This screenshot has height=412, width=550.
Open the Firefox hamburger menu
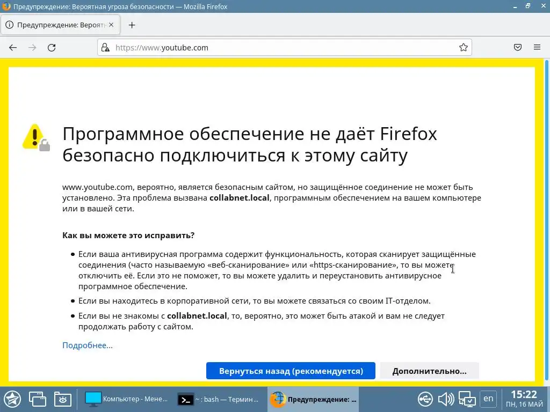(537, 47)
